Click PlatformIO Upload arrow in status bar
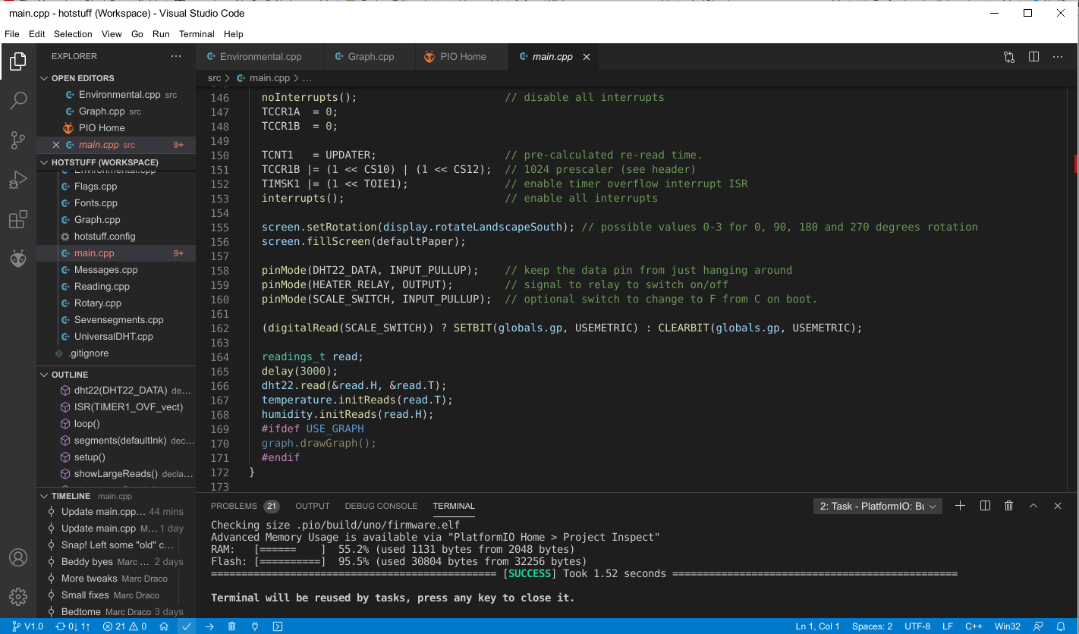This screenshot has height=634, width=1079. [x=209, y=626]
